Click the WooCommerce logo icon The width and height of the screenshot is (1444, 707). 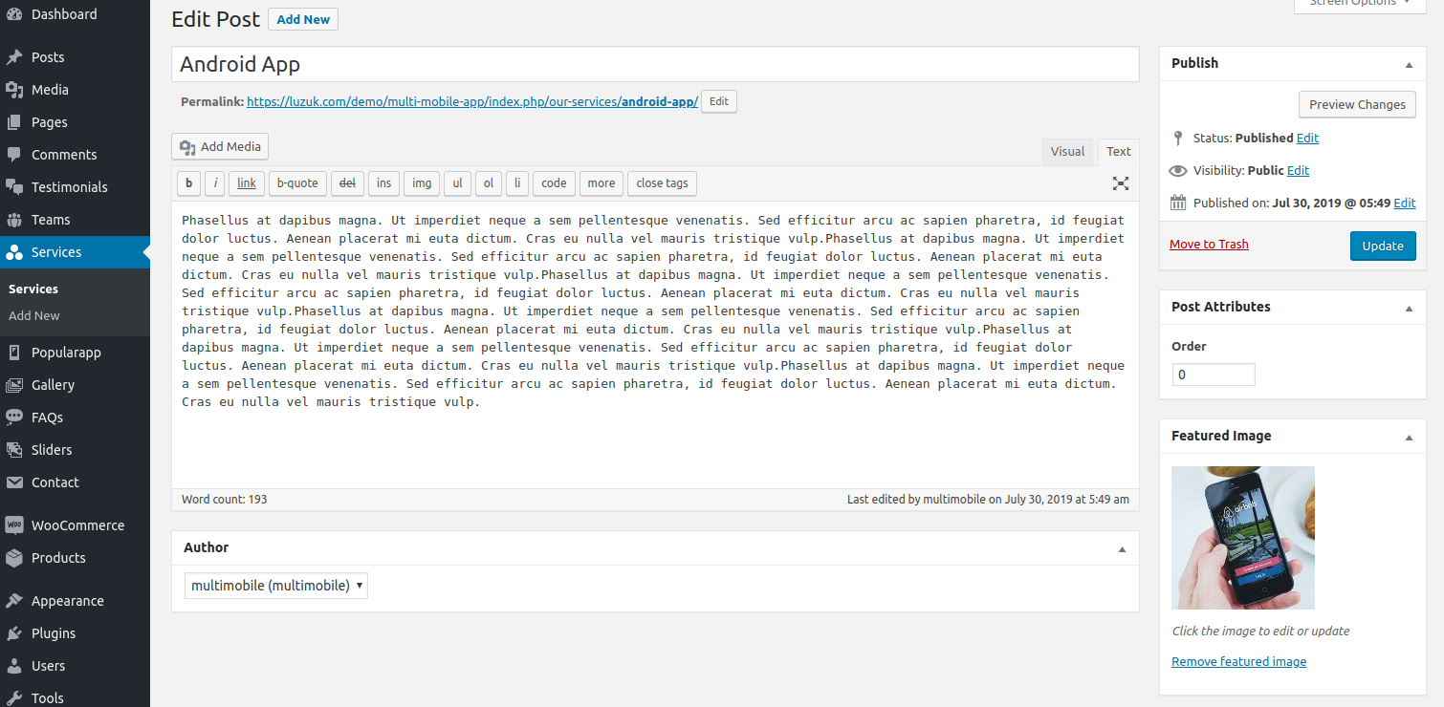(14, 525)
